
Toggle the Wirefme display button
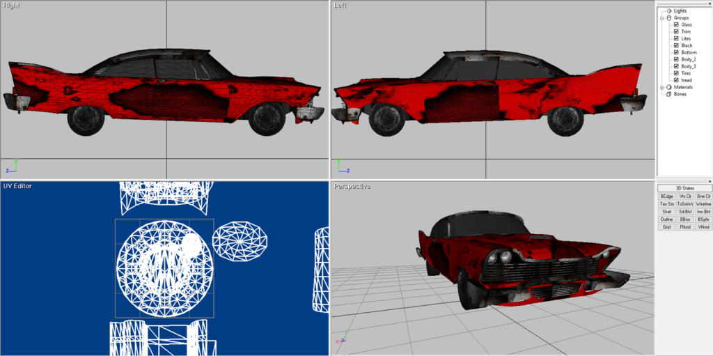(703, 204)
